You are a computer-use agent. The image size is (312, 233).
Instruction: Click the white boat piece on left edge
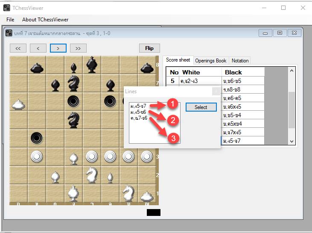[18, 104]
